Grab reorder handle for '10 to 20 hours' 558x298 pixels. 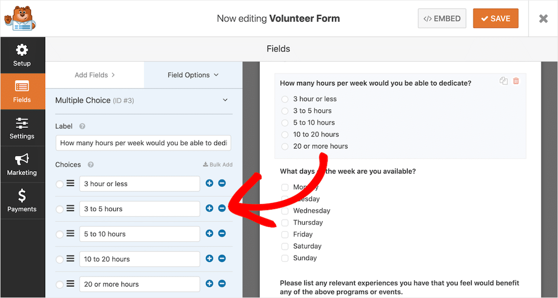(70, 258)
